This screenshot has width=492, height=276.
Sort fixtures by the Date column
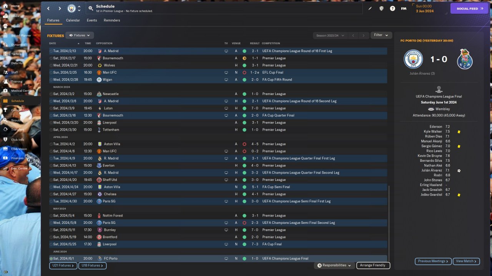(x=53, y=43)
